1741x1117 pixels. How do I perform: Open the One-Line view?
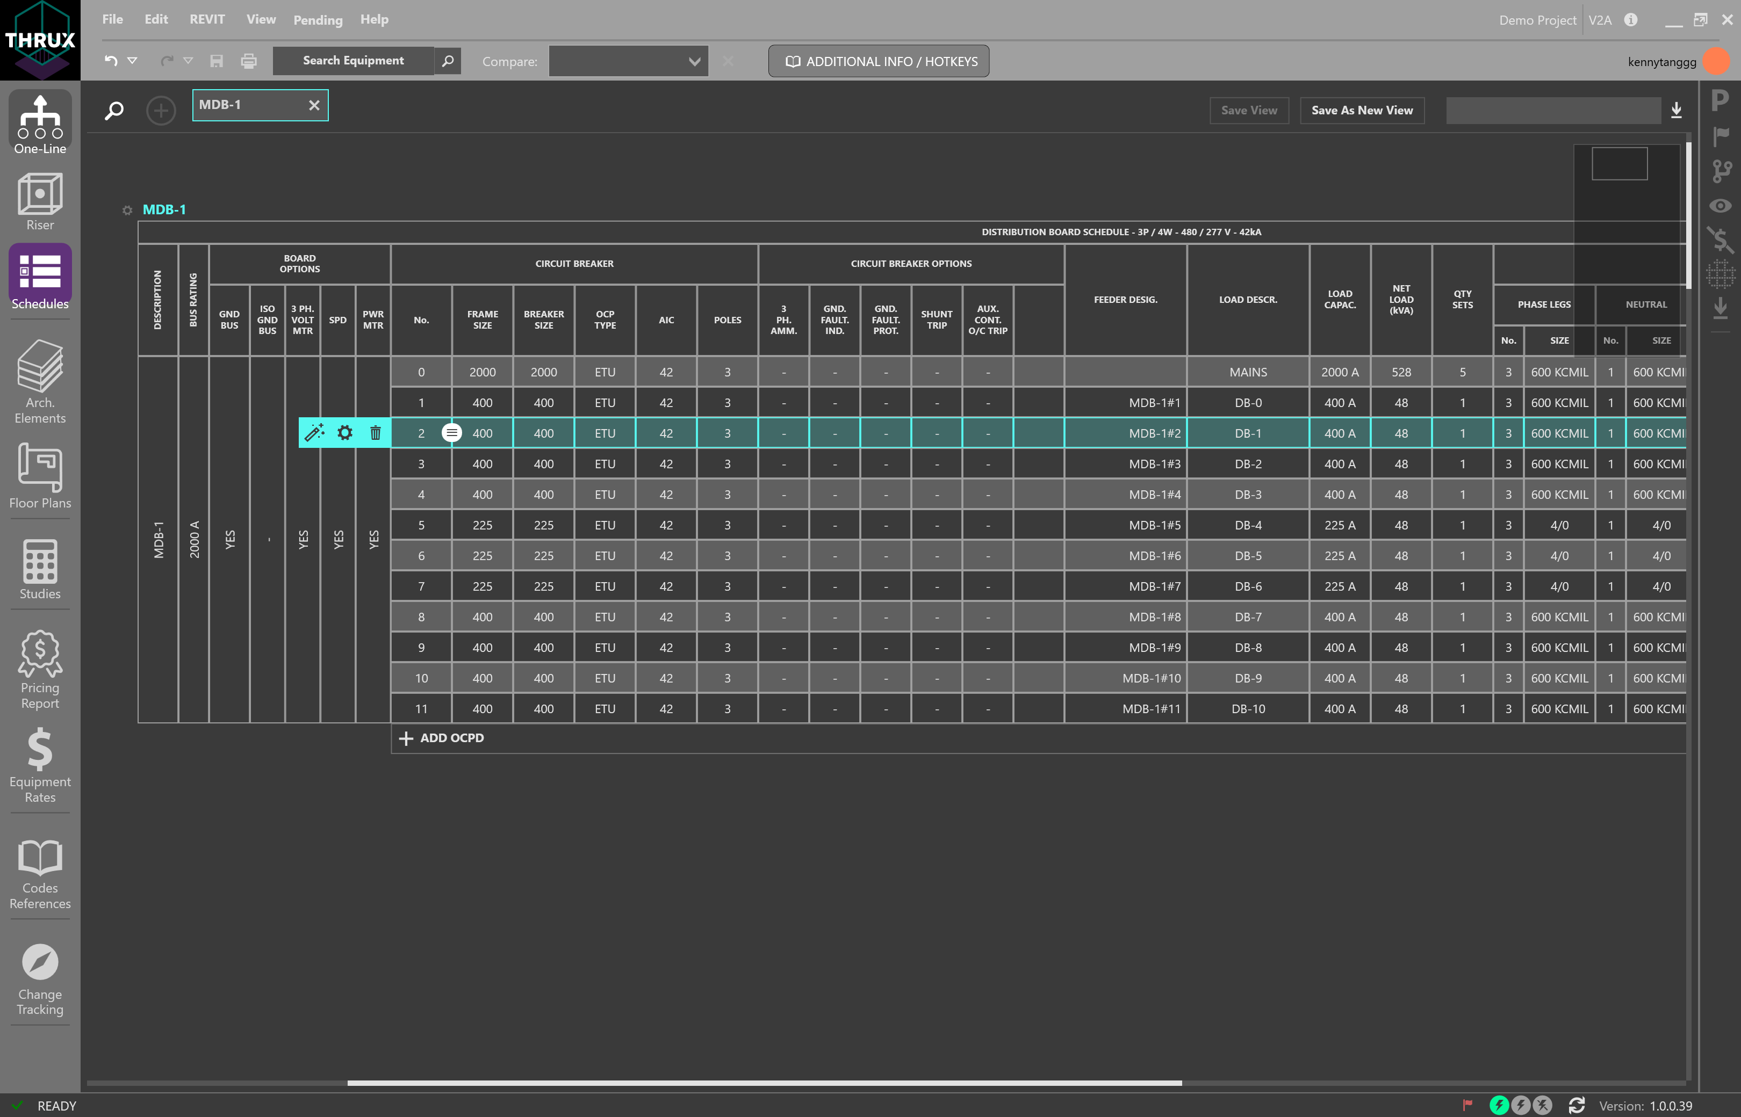(x=40, y=124)
